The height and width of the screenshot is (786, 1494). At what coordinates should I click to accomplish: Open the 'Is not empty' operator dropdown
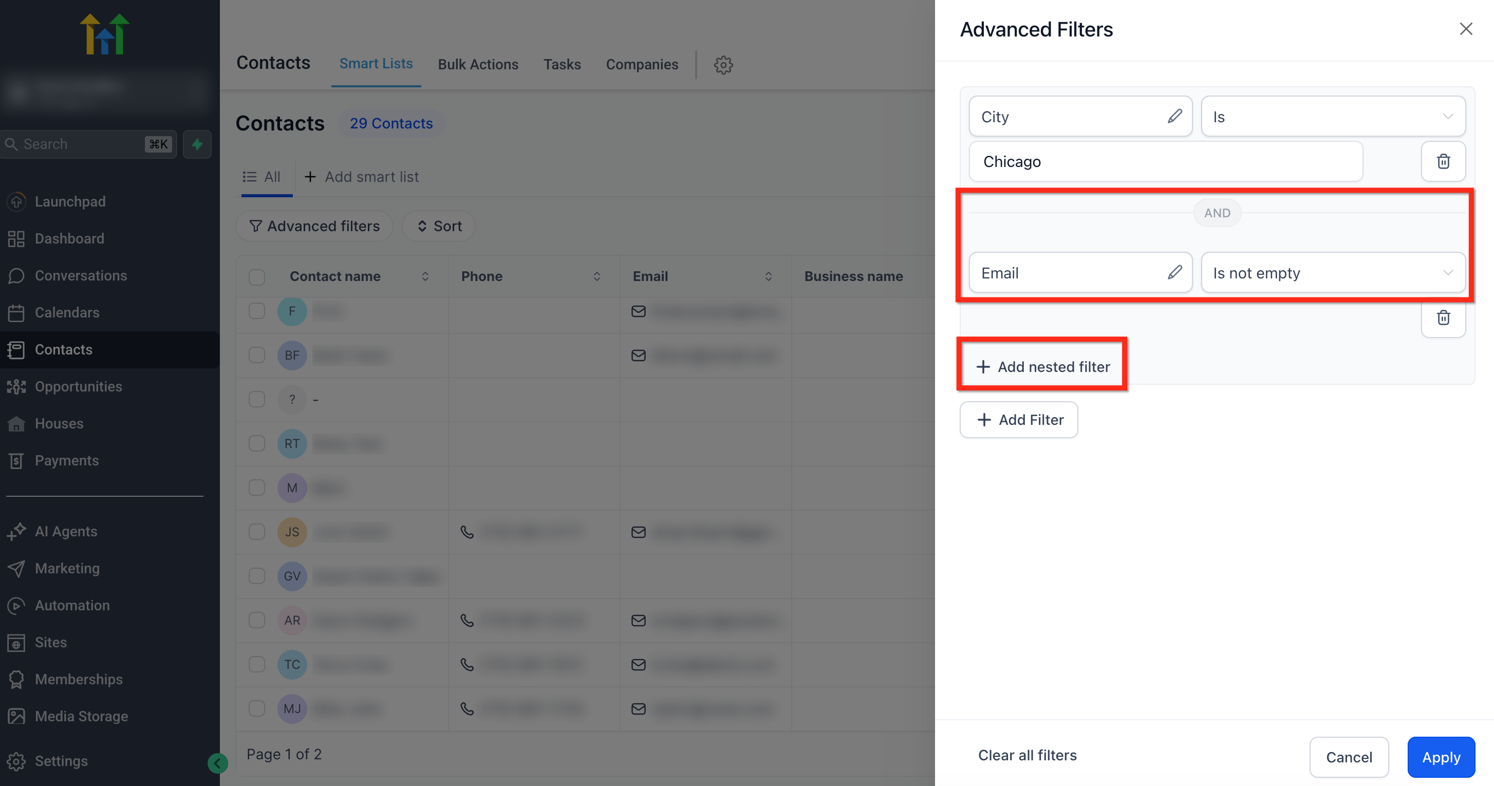click(x=1333, y=273)
